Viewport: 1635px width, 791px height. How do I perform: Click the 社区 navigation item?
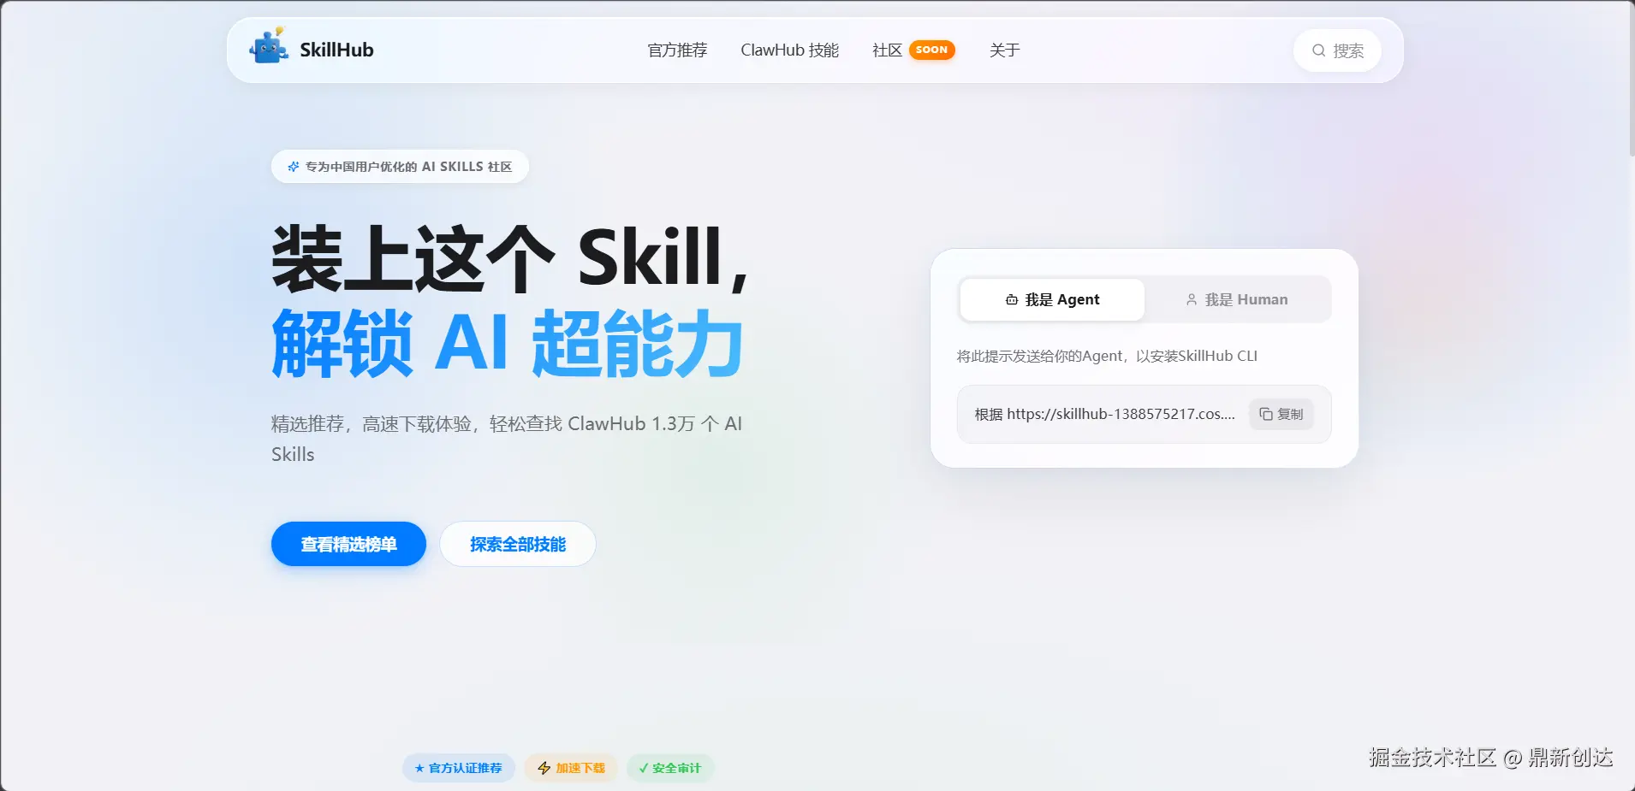[x=885, y=50]
